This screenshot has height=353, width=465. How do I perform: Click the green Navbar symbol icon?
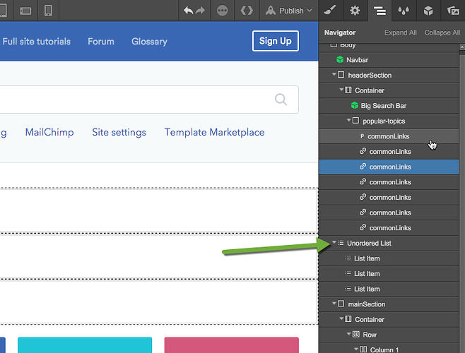coord(340,60)
